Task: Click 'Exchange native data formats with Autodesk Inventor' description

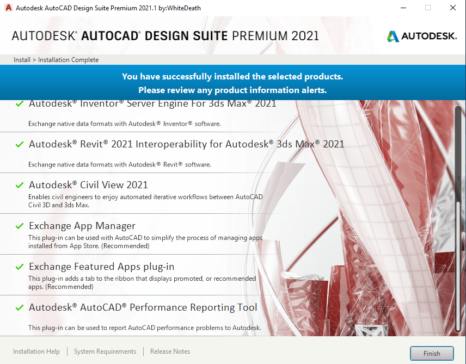Action: [x=125, y=124]
